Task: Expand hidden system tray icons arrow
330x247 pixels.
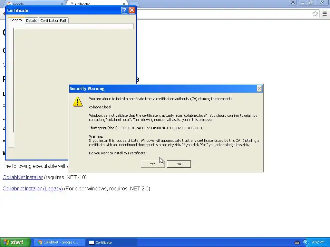Action: [306, 242]
